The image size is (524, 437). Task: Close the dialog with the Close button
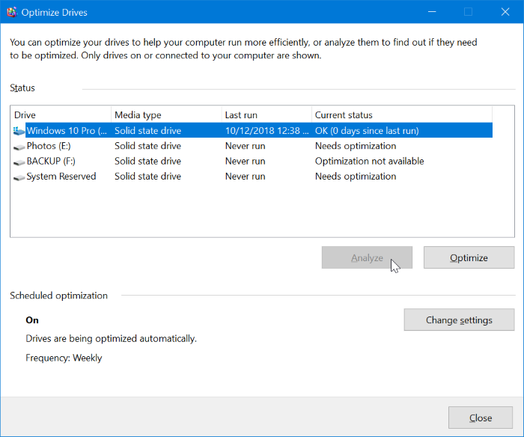tap(481, 418)
